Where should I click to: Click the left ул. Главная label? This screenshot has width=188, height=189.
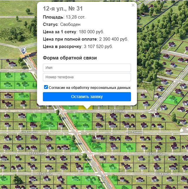click(29, 132)
